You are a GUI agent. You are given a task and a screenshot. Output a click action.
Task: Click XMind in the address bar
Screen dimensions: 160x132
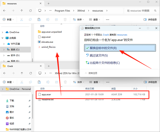click(81, 11)
